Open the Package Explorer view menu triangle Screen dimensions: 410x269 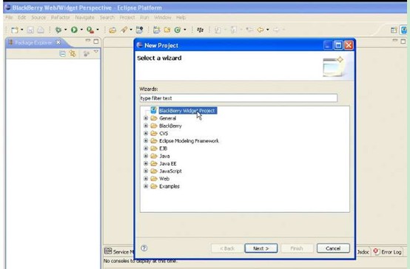coord(96,52)
